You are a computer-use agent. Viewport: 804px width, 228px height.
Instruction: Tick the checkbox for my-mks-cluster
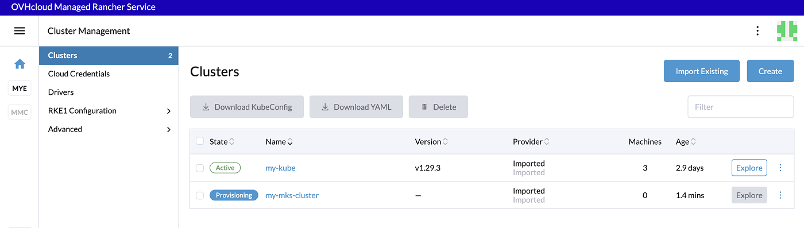(200, 195)
